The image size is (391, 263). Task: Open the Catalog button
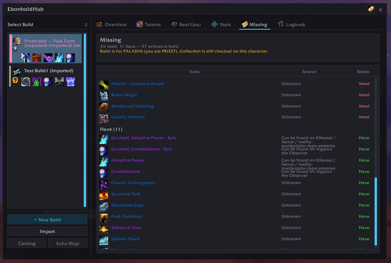pos(27,243)
